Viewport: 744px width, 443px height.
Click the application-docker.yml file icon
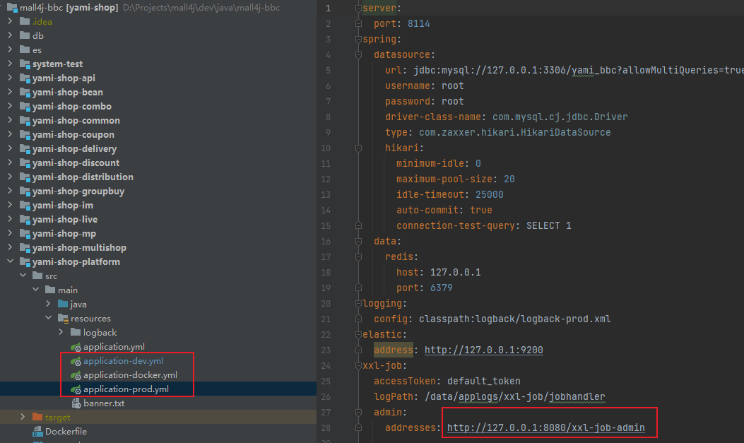tap(76, 375)
